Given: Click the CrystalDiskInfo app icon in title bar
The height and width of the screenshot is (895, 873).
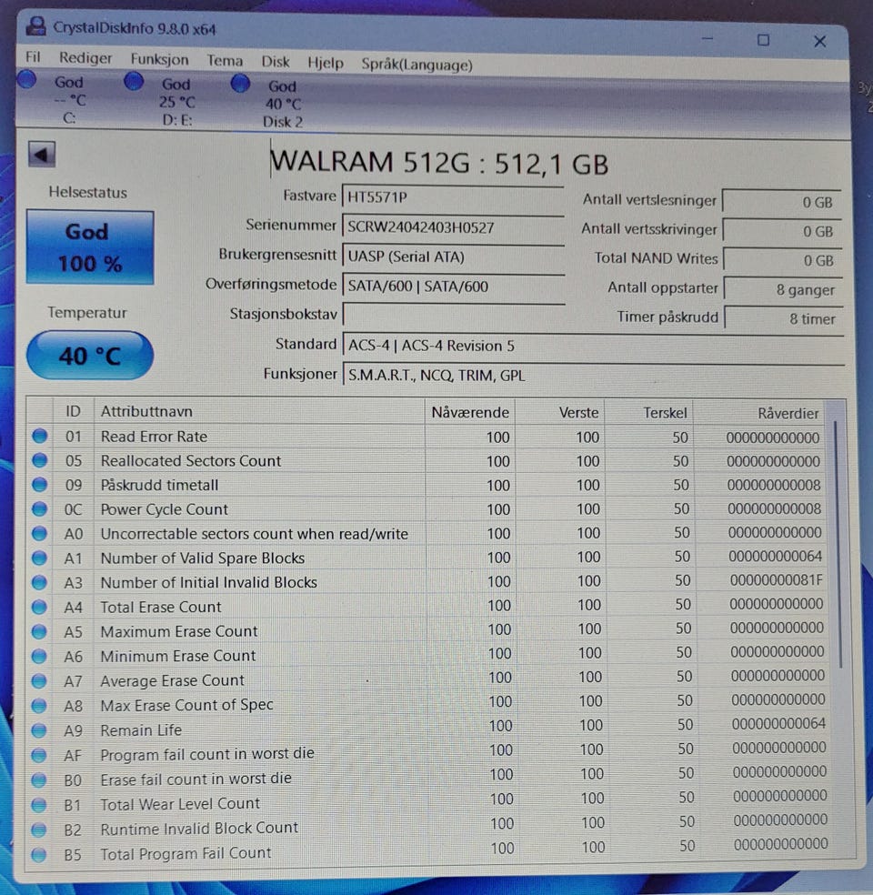Looking at the screenshot, I should 36,26.
